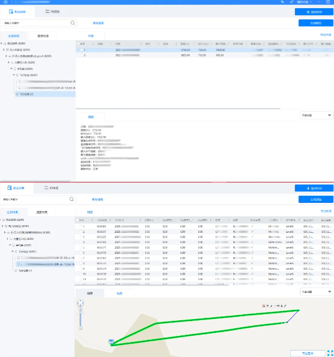The height and width of the screenshot is (357, 334).
Task: Click the home icon in the title bar
Action: click(281, 2)
